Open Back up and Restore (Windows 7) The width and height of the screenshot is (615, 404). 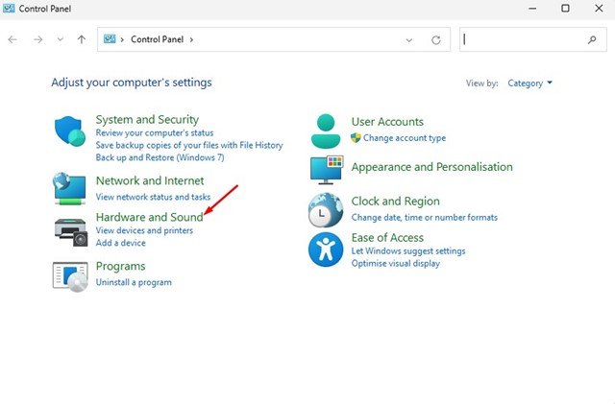coord(160,157)
